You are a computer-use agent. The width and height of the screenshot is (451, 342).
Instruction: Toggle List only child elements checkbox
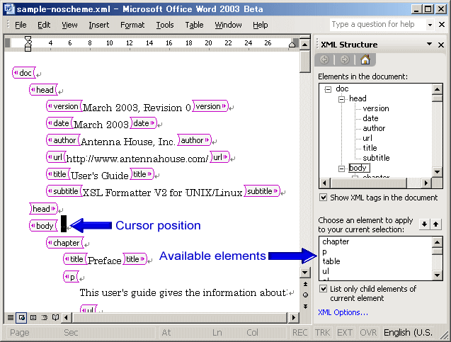pyautogui.click(x=324, y=288)
